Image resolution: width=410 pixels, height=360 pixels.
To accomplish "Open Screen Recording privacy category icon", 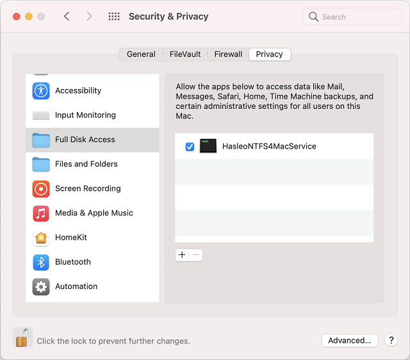I will 41,189.
